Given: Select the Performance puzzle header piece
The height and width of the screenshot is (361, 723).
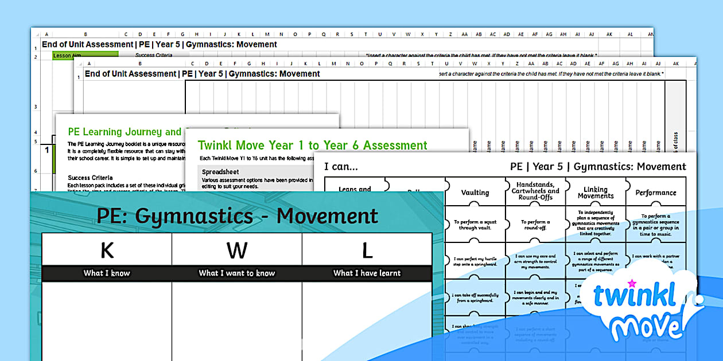Looking at the screenshot, I should 655,193.
